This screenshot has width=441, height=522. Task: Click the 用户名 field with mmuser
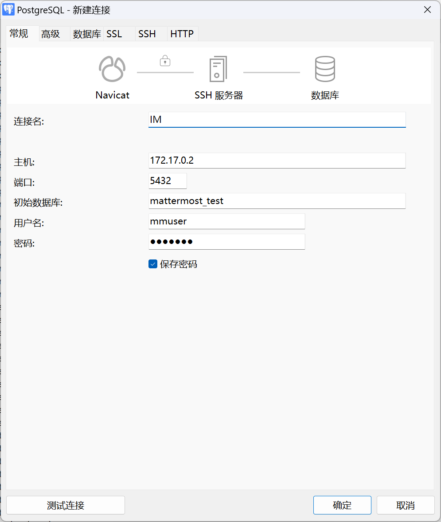tap(227, 221)
